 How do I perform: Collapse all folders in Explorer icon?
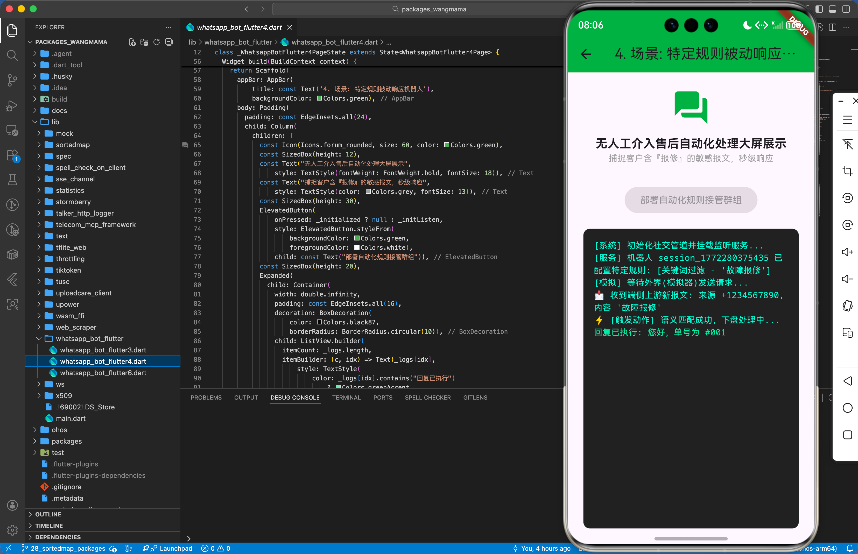pos(169,42)
